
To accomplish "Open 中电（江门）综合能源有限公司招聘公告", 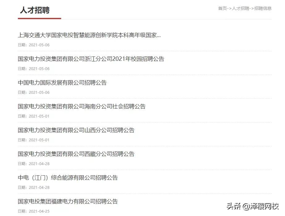I will point(68,178).
